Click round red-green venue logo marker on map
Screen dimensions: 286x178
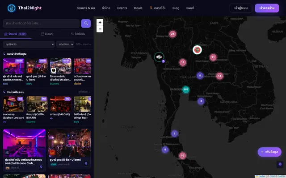197,50
